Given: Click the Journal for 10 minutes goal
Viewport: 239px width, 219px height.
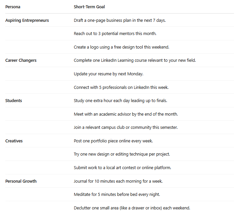Looking at the screenshot, I should click(118, 181).
